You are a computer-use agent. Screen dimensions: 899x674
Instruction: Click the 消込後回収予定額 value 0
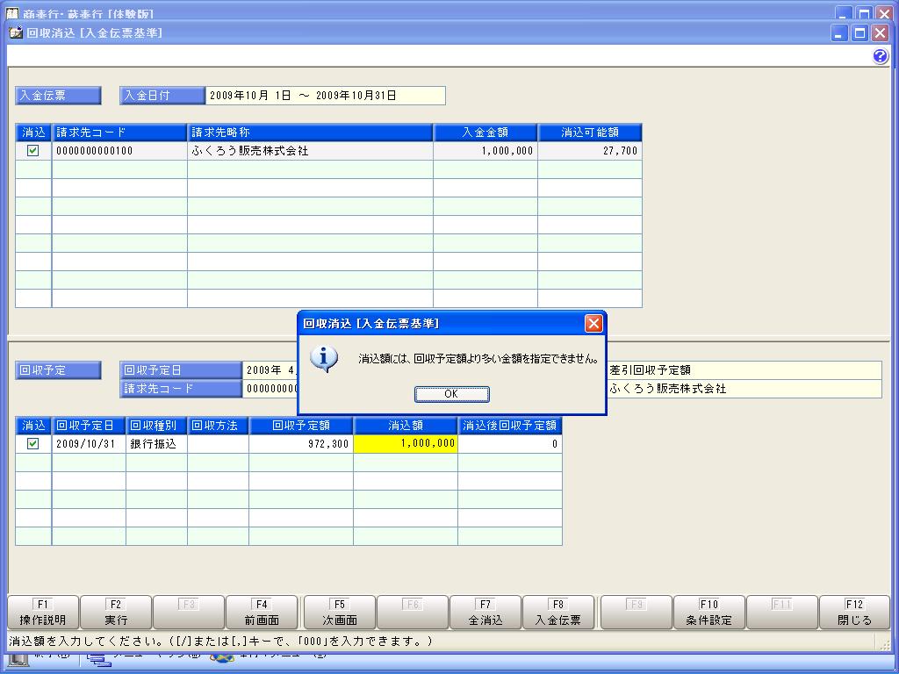coord(510,443)
